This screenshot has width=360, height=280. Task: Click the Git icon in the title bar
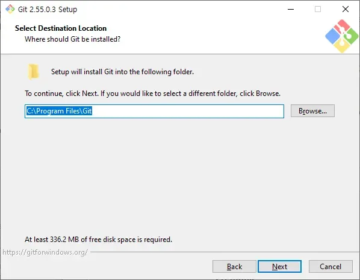(x=10, y=9)
